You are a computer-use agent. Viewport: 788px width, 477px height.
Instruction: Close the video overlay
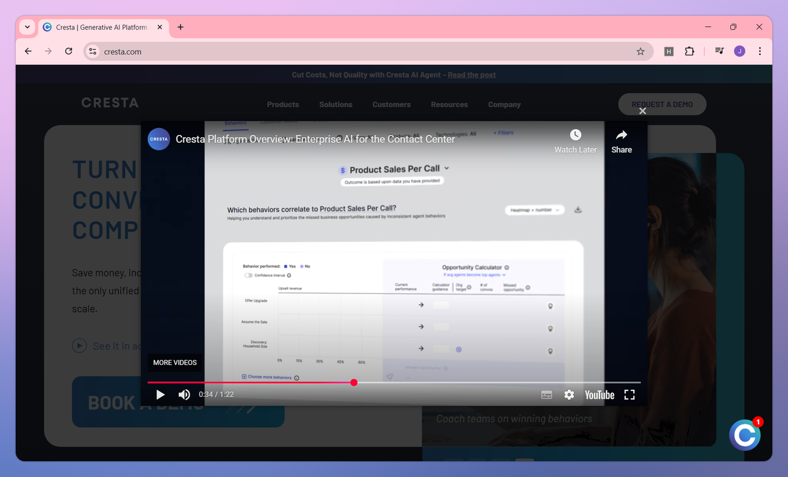pyautogui.click(x=643, y=111)
